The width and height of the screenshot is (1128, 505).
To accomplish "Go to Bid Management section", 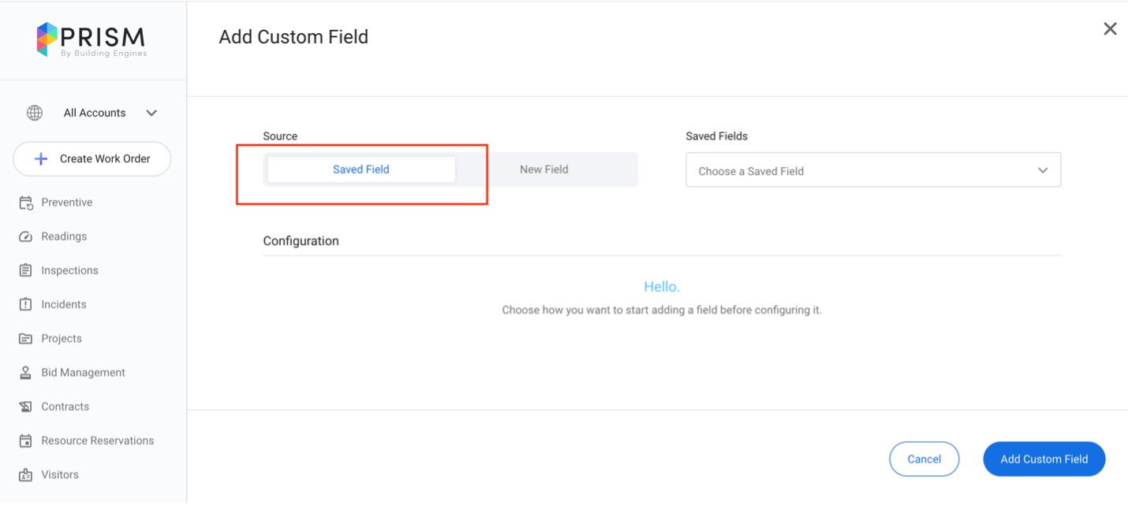I will [83, 373].
